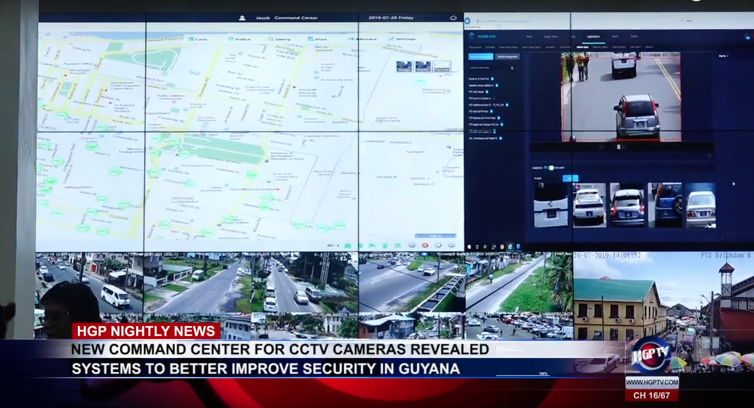This screenshot has height=408, width=754.
Task: Click the blue button above the camera search field
Action: [x=481, y=56]
